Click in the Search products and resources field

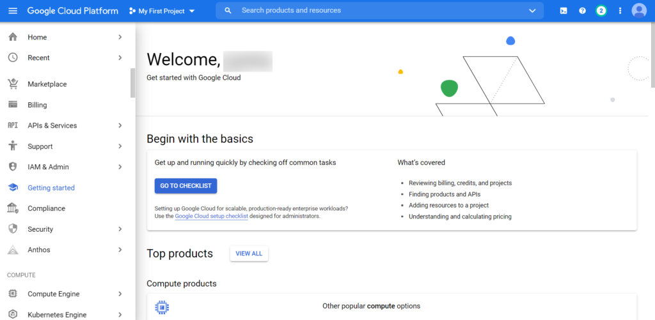coord(380,10)
